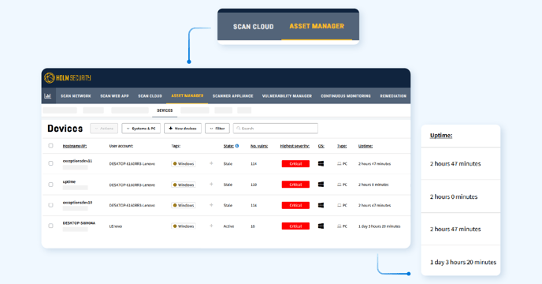Check the box for DESKTOP-5I8N04A
The height and width of the screenshot is (284, 542).
(x=50, y=226)
